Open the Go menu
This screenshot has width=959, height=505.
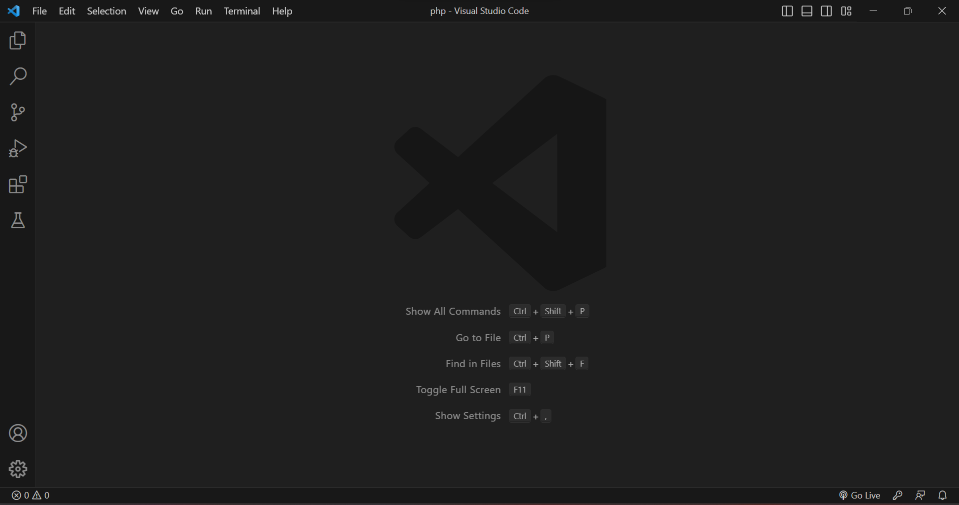[x=177, y=11]
